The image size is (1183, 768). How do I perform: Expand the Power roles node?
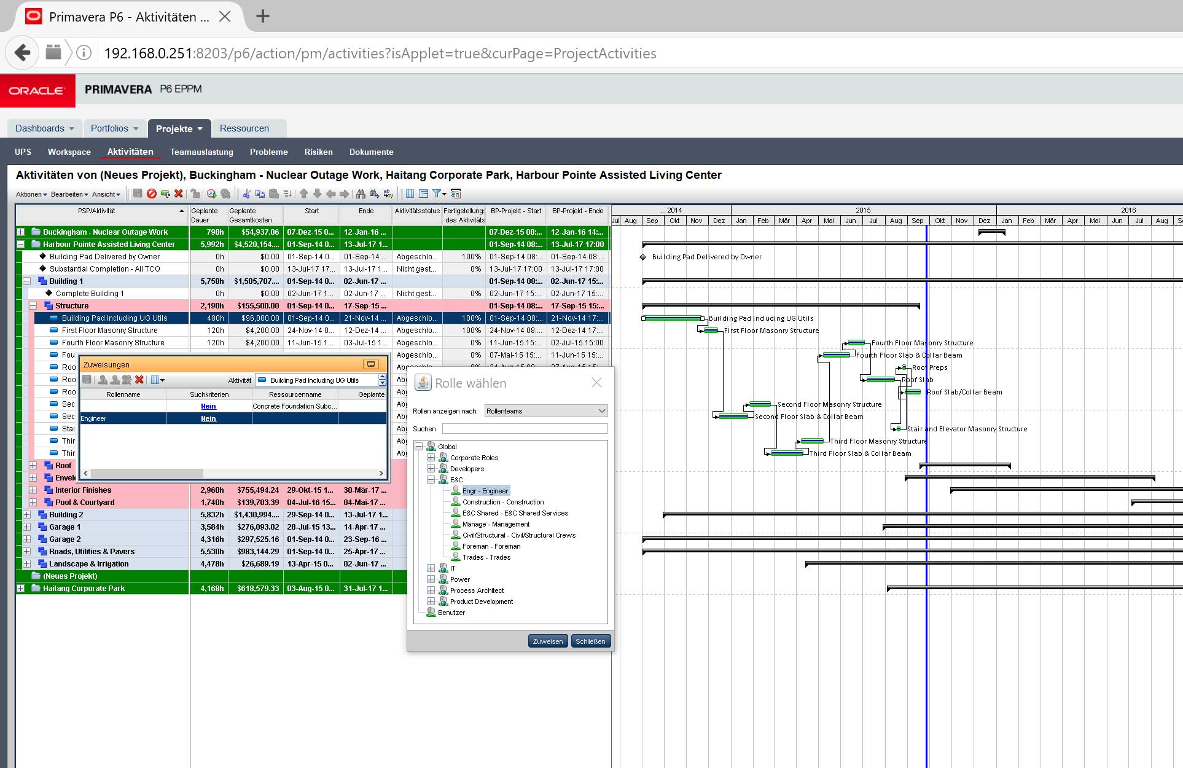click(431, 579)
